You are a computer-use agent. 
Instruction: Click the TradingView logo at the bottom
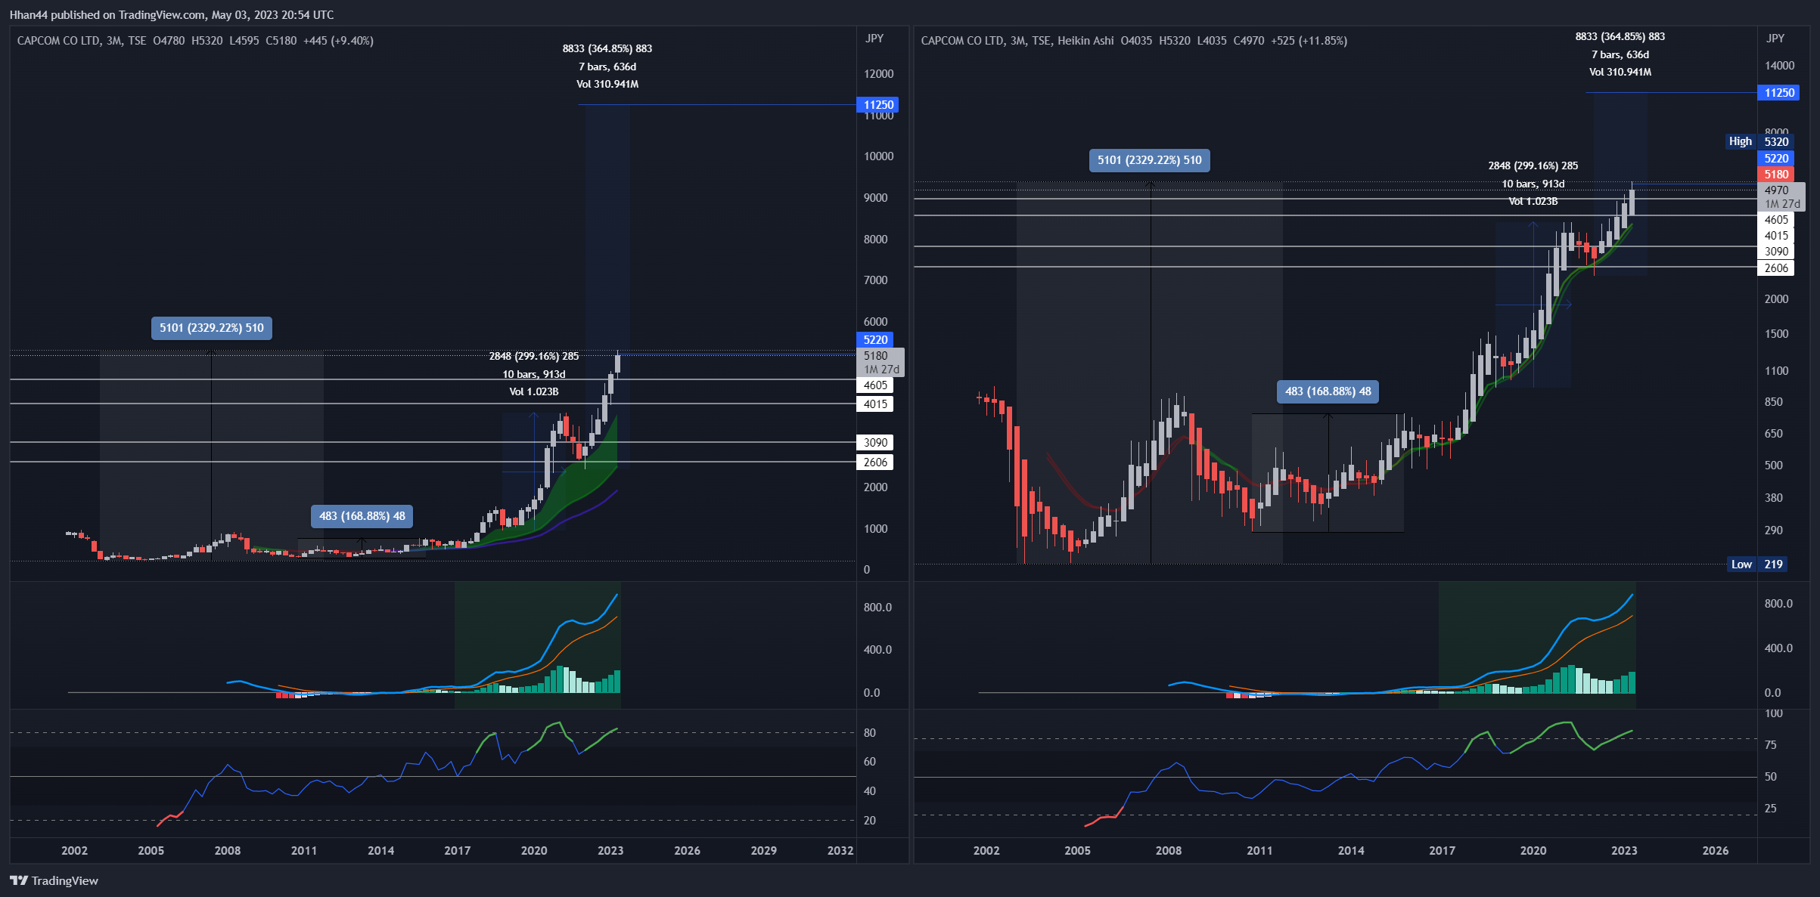tap(54, 880)
